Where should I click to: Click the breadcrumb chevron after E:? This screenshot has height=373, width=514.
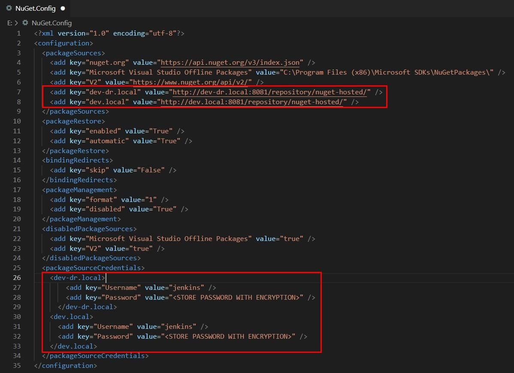15,23
